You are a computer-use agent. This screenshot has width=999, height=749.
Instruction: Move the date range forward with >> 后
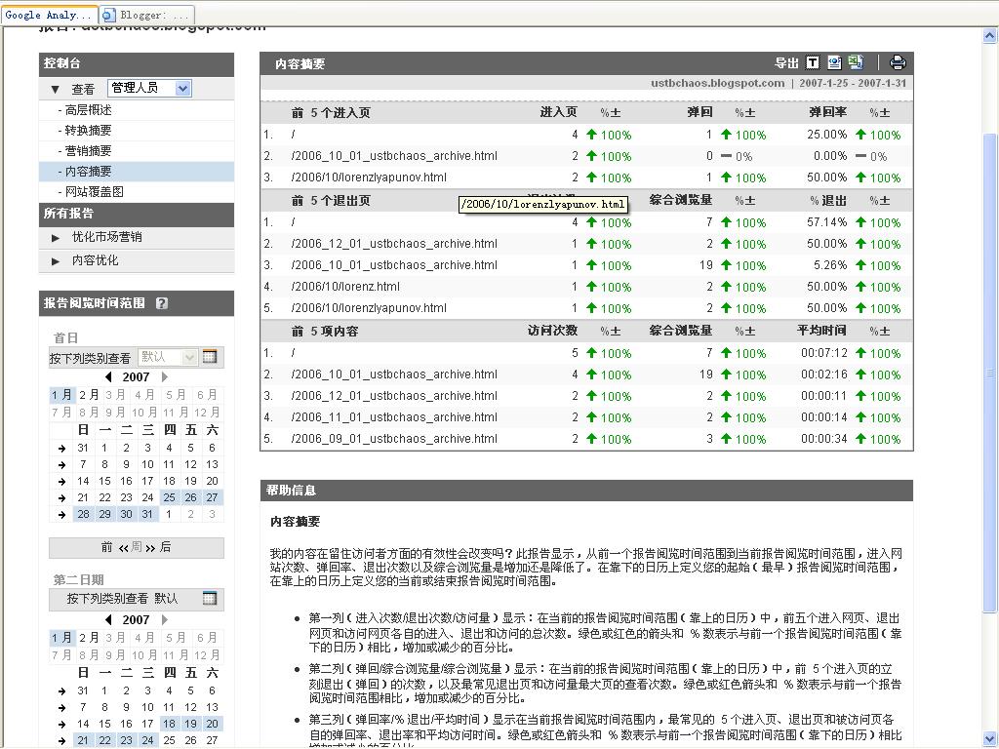pos(158,547)
